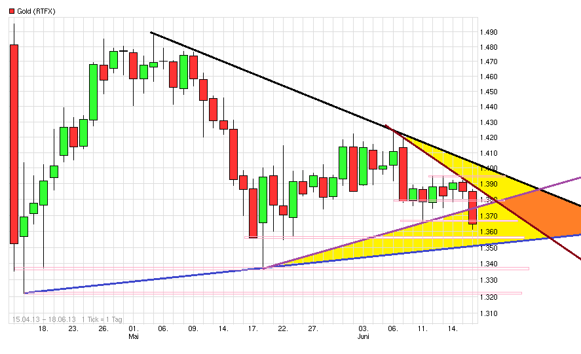Click the 1.490 price axis label
581x354 pixels.
[487, 32]
